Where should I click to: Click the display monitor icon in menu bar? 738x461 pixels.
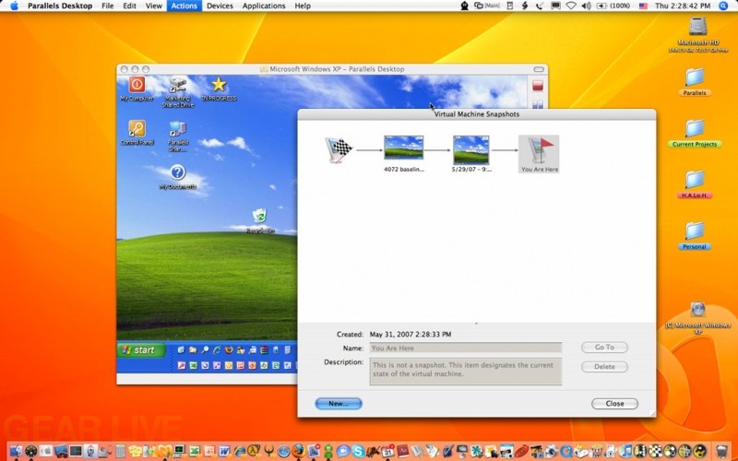555,6
